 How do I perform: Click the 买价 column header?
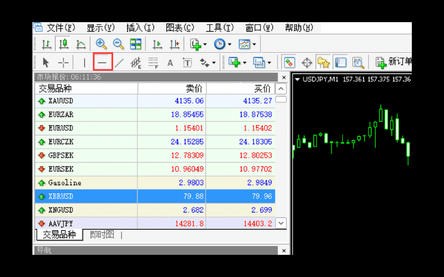point(241,89)
